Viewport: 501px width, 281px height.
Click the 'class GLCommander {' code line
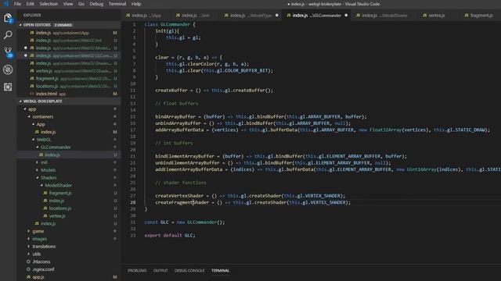pyautogui.click(x=170, y=24)
